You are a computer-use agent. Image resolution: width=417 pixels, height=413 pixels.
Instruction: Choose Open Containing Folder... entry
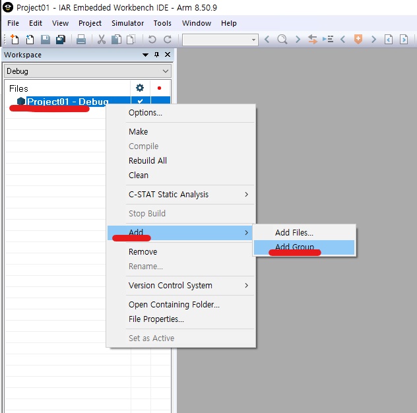pos(181,305)
